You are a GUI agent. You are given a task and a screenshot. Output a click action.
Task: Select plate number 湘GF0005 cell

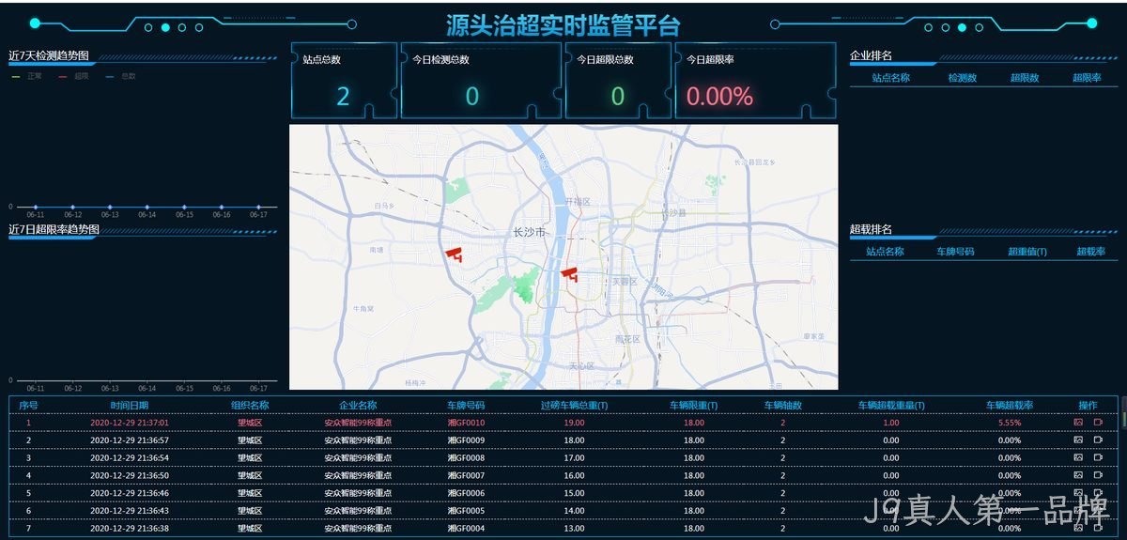(x=466, y=510)
